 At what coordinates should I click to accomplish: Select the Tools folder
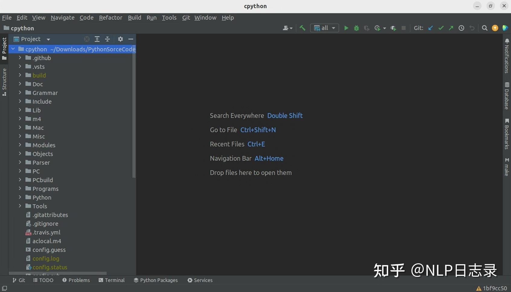pyautogui.click(x=40, y=206)
